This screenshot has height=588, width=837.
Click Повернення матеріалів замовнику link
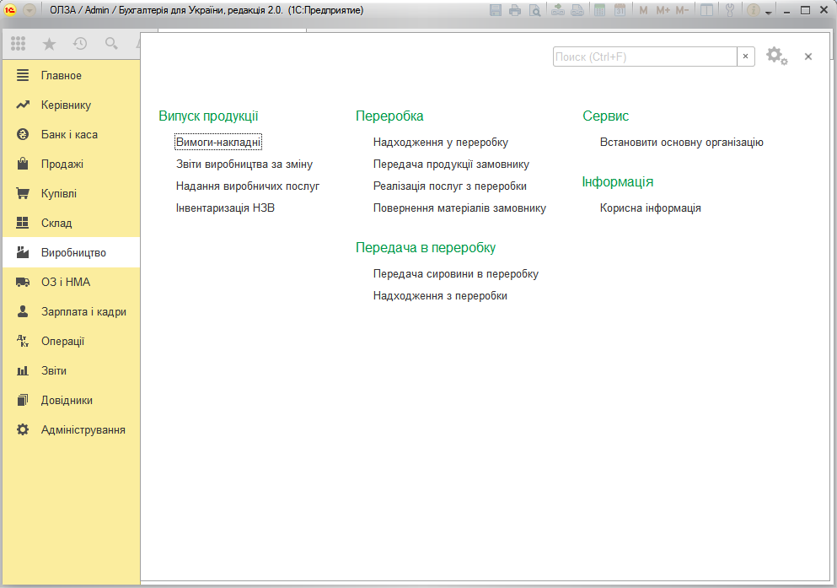click(x=459, y=208)
